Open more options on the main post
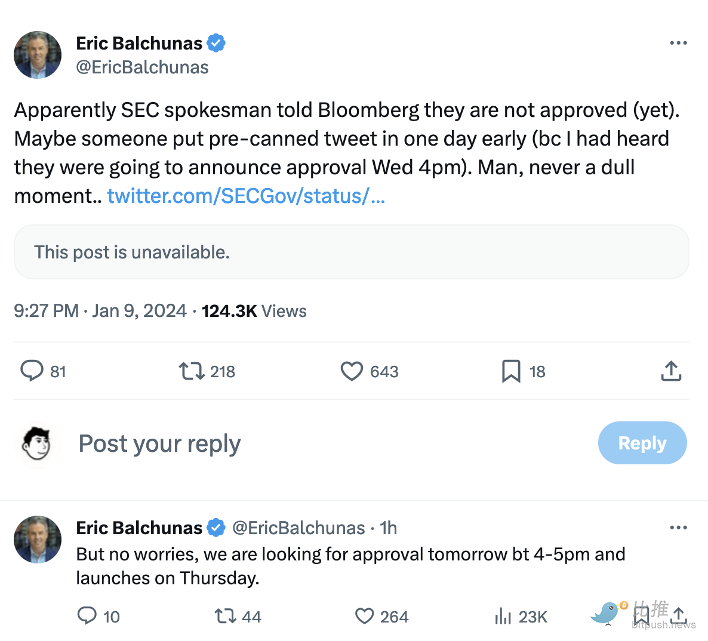 pyautogui.click(x=678, y=43)
